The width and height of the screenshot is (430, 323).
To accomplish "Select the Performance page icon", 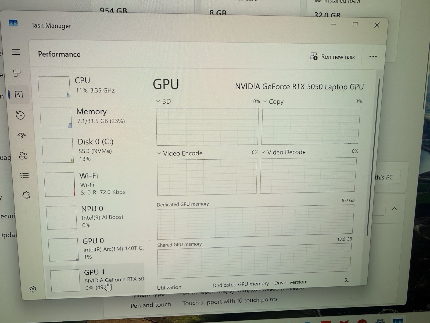I will point(19,94).
